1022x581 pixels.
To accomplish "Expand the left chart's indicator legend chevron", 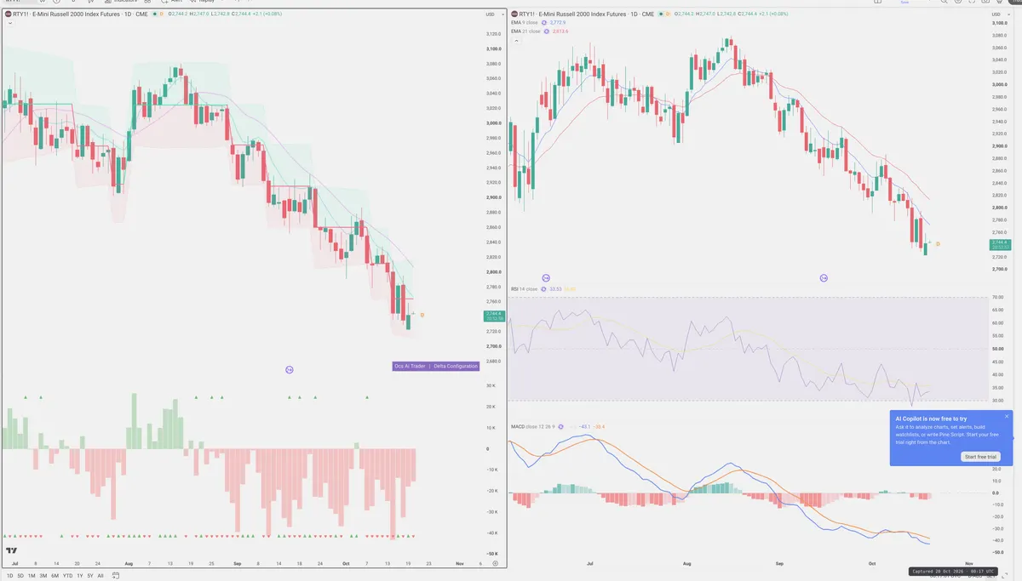I will [x=9, y=23].
